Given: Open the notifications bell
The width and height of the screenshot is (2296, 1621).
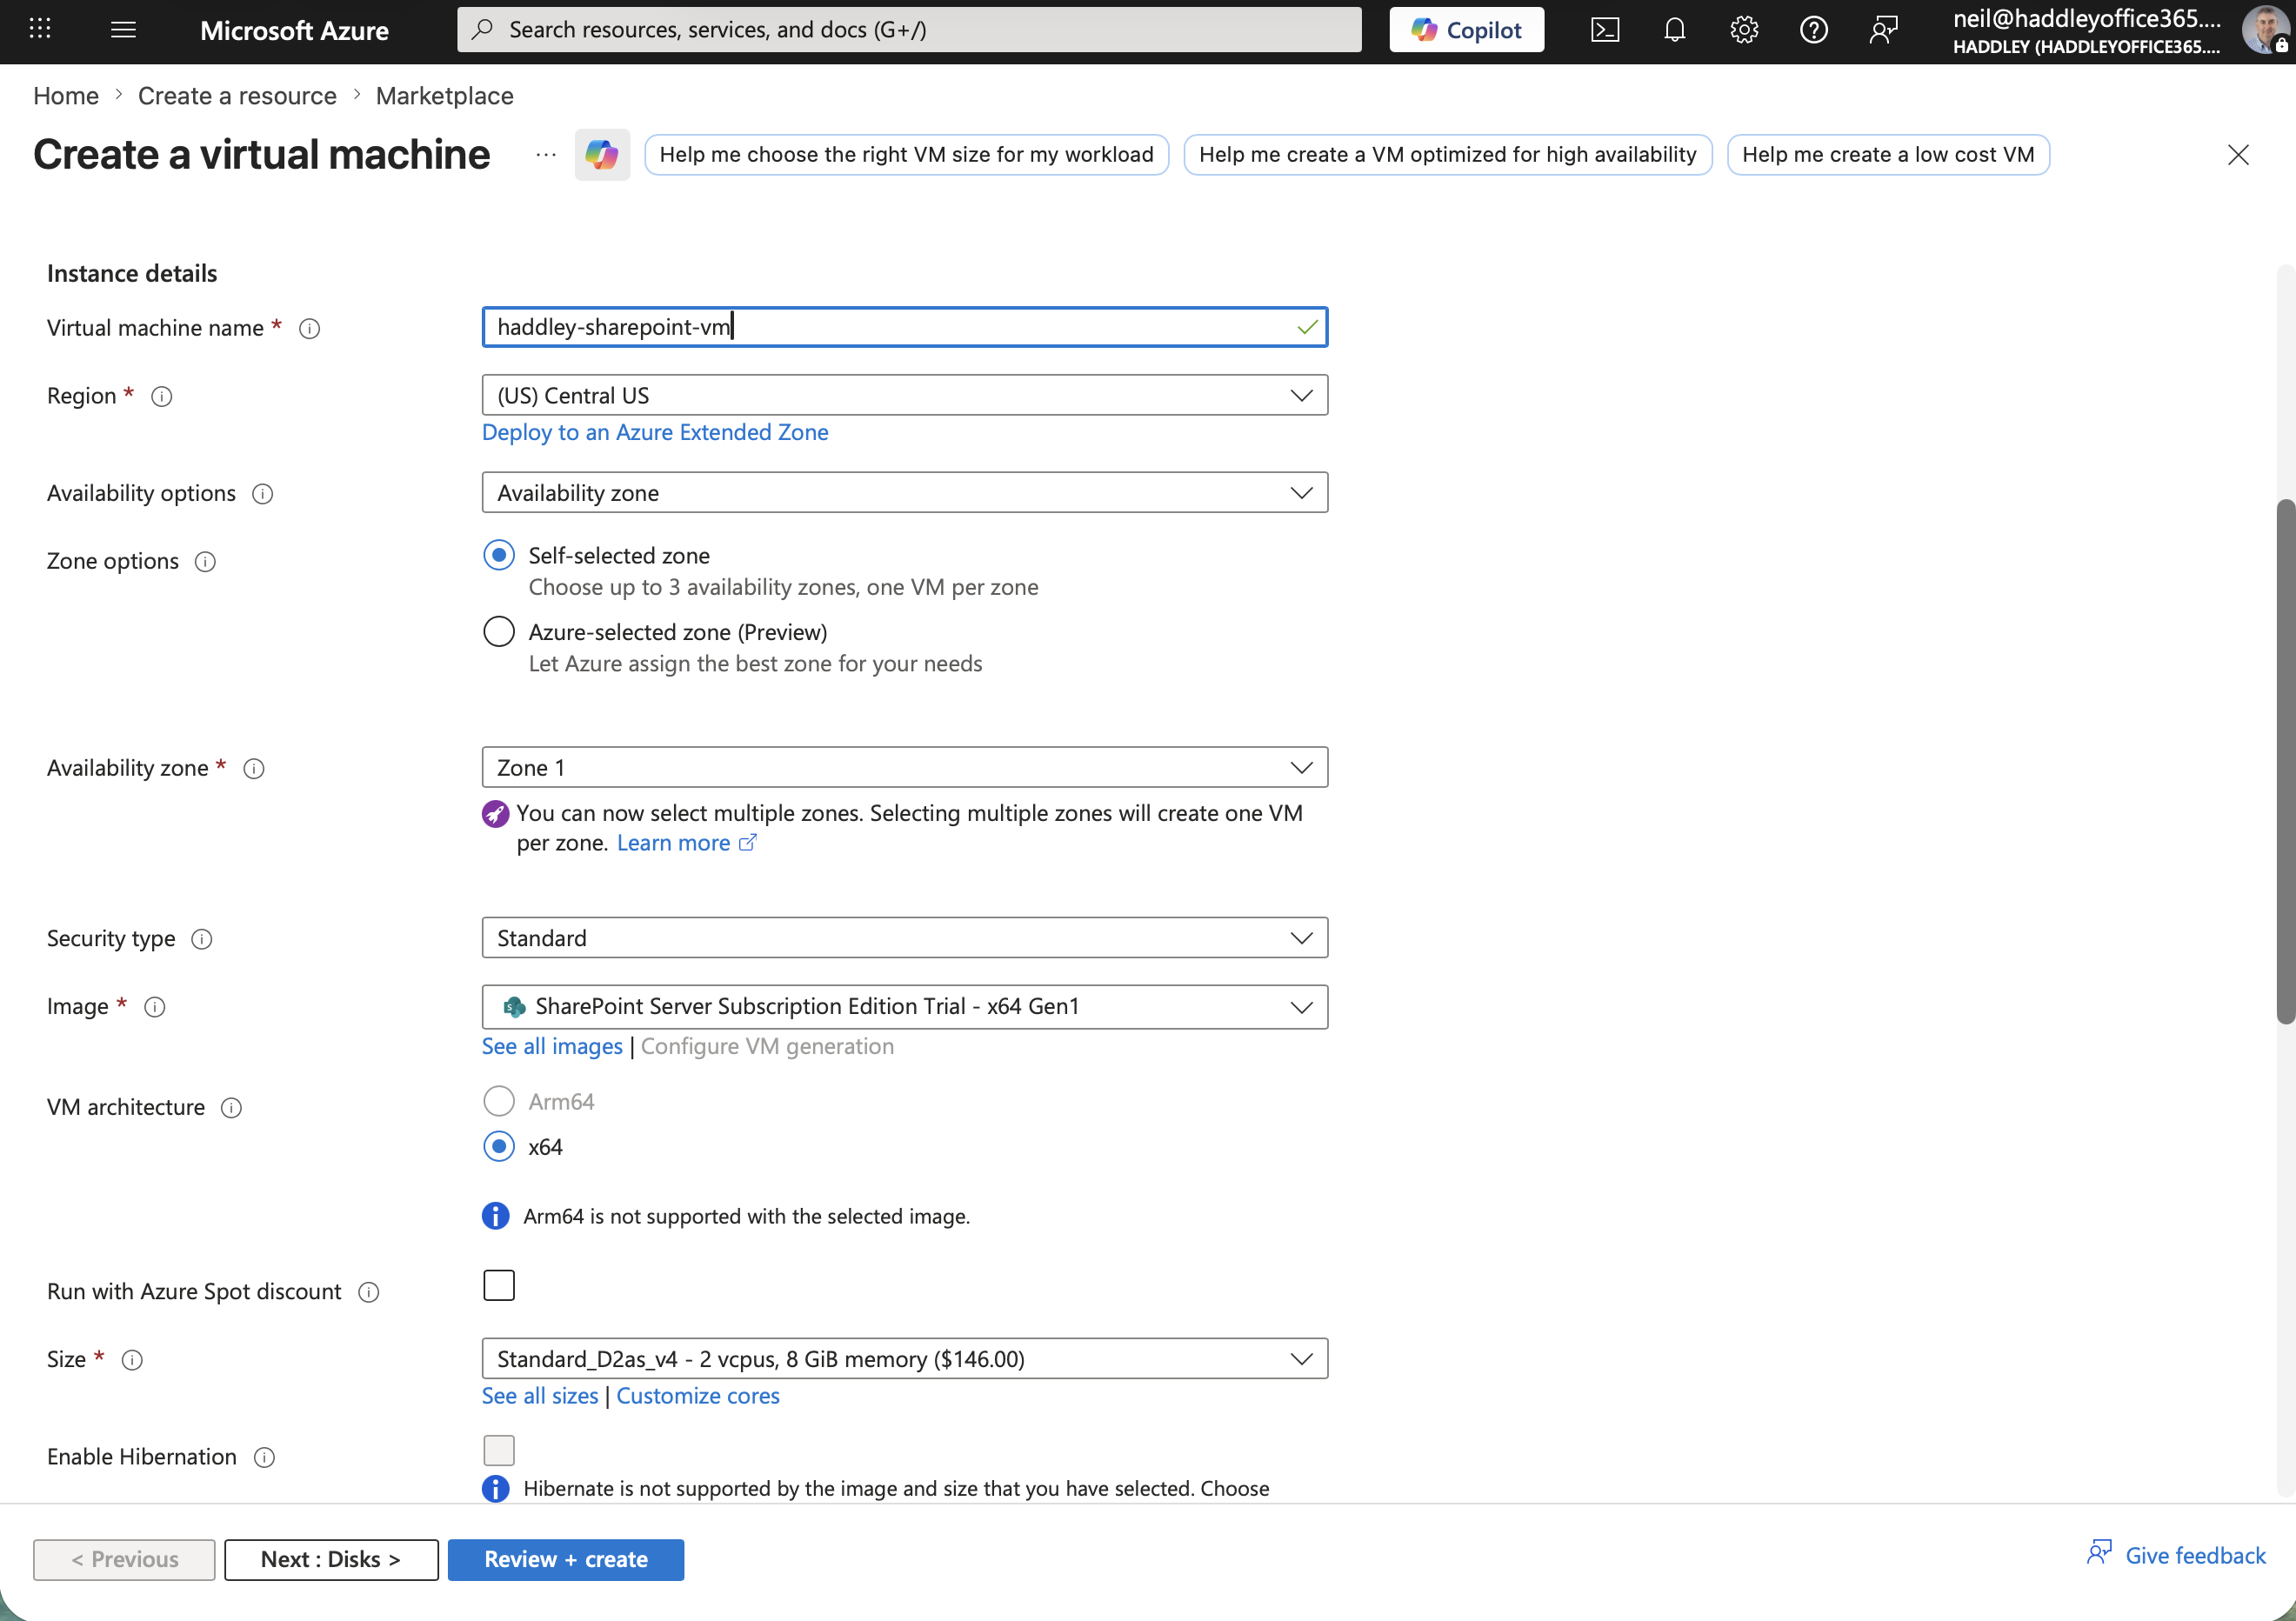Looking at the screenshot, I should (x=1675, y=30).
